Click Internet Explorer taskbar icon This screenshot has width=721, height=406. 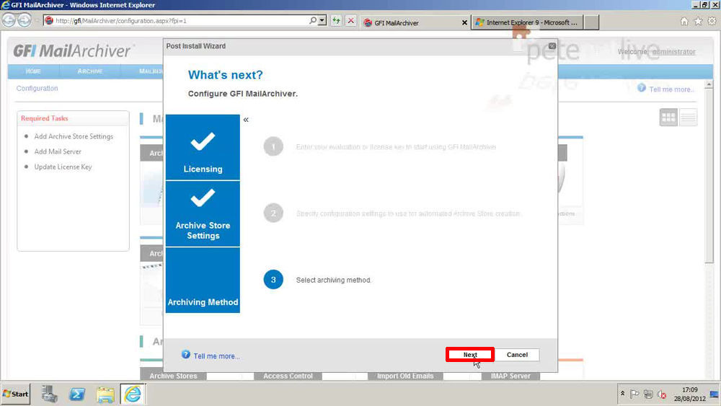(x=133, y=394)
